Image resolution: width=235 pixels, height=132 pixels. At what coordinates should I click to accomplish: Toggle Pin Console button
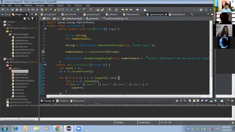click(211, 101)
